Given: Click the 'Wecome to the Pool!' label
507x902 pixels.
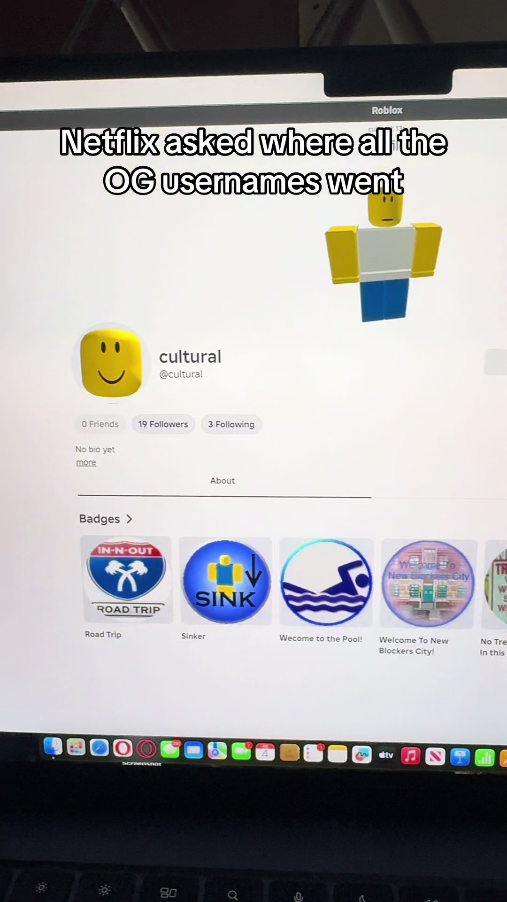Looking at the screenshot, I should click(321, 638).
